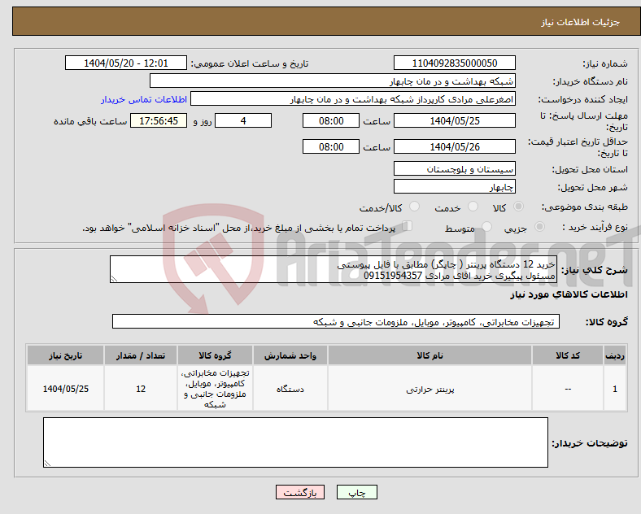Click the پرینتر حرارتی item name cell
641x514 pixels.
tap(430, 389)
